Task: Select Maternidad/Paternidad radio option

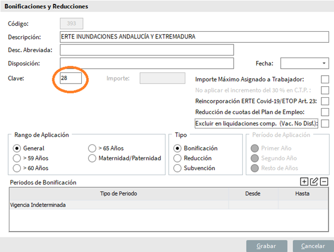Action: coord(92,158)
